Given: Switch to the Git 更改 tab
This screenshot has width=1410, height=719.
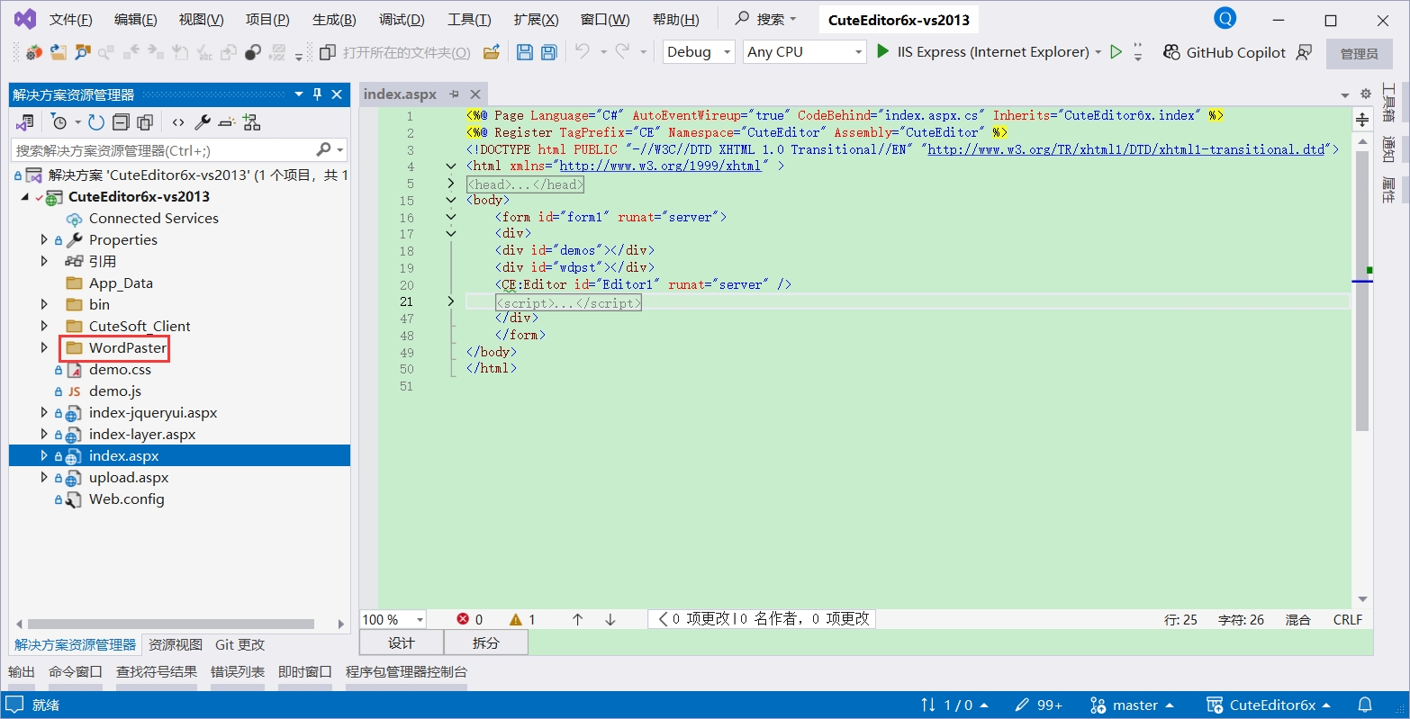Looking at the screenshot, I should pyautogui.click(x=240, y=644).
